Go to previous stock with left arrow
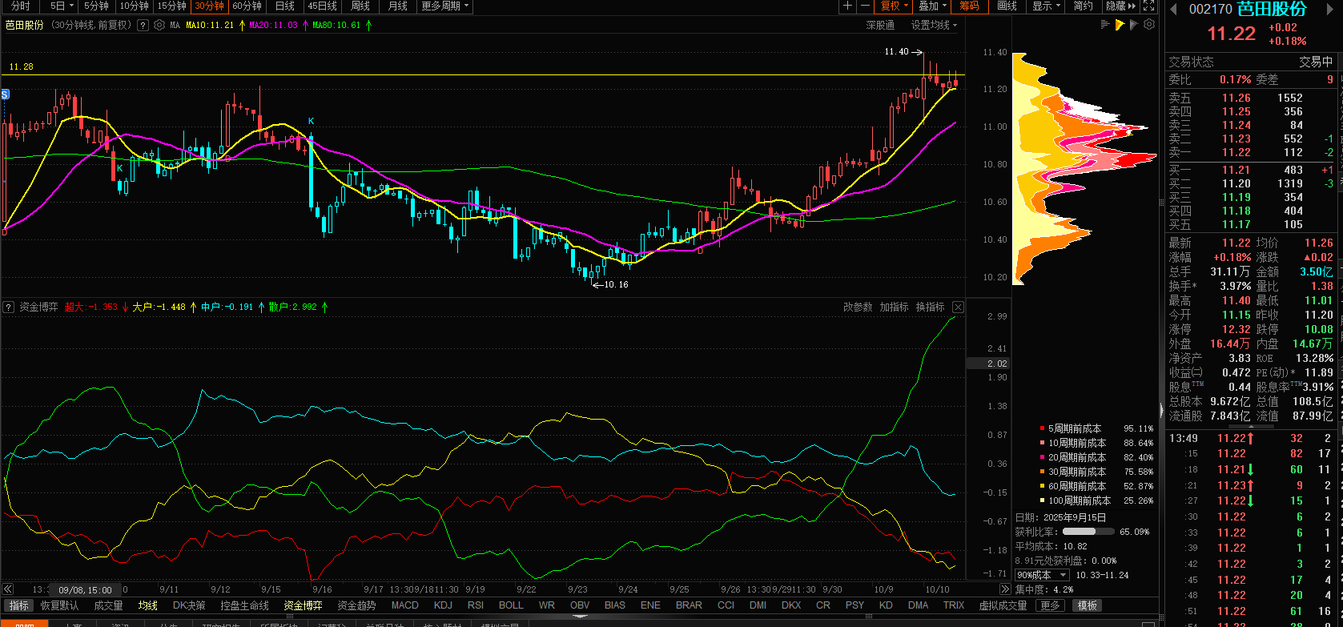The height and width of the screenshot is (627, 1343). click(x=1174, y=10)
